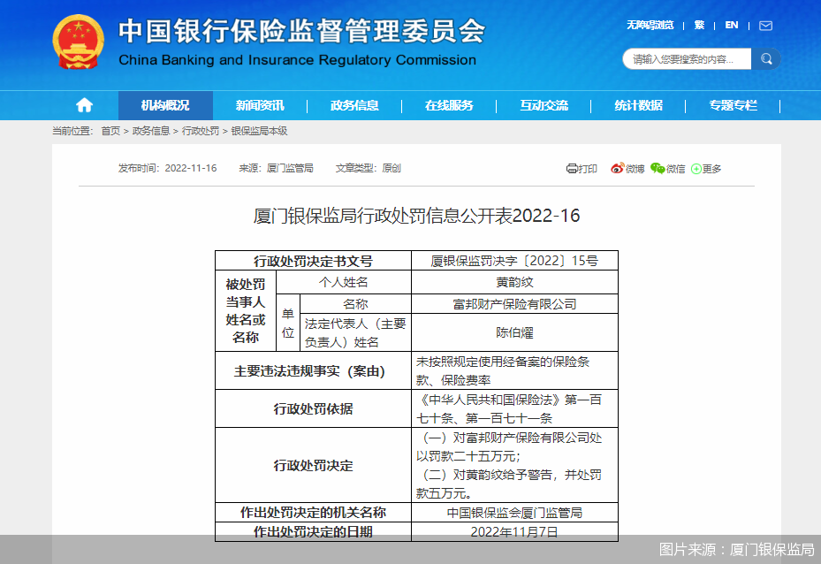Switch site language to EN
The width and height of the screenshot is (821, 564).
[731, 26]
